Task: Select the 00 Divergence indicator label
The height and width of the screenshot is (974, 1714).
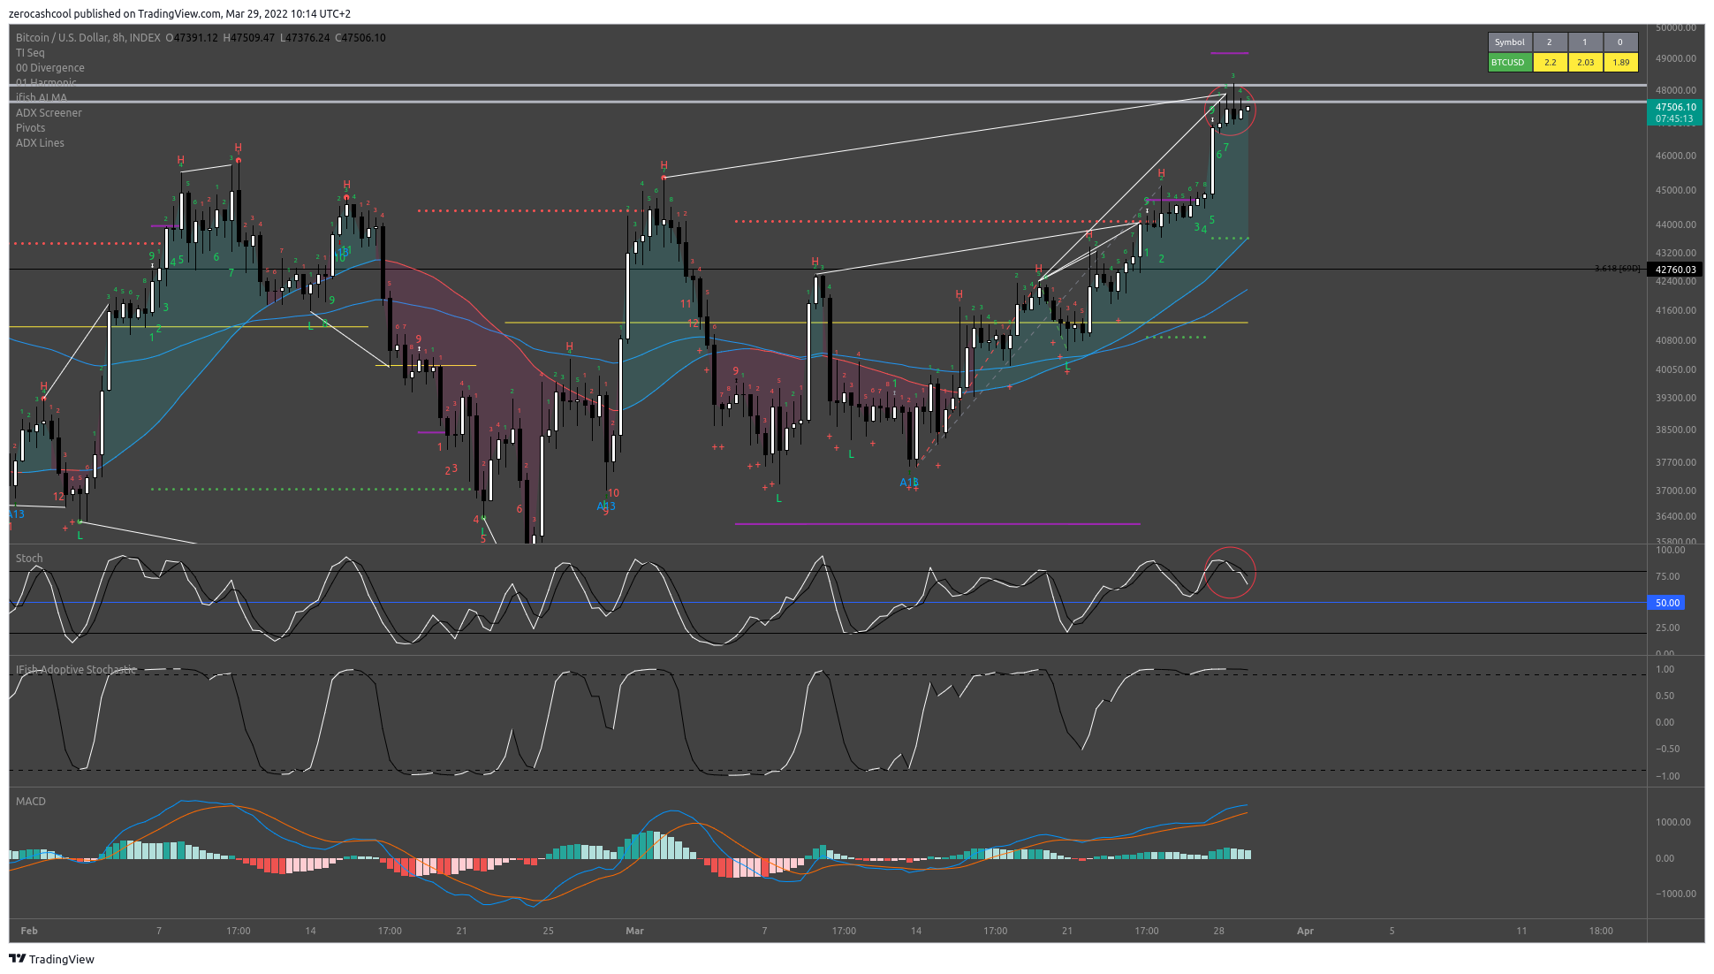Action: tap(50, 68)
